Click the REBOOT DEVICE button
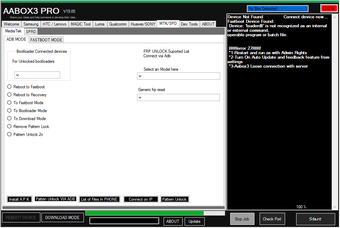The image size is (340, 228). 21,217
